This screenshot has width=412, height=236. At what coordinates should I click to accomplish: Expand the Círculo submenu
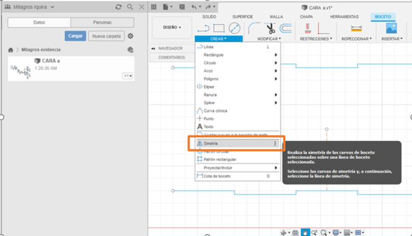tap(238, 63)
